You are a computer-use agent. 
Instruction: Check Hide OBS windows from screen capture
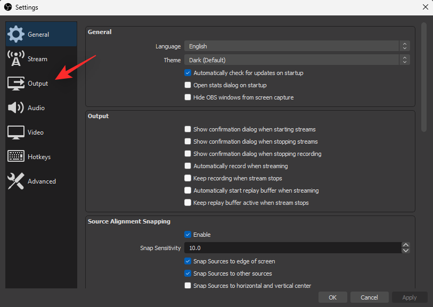(187, 97)
